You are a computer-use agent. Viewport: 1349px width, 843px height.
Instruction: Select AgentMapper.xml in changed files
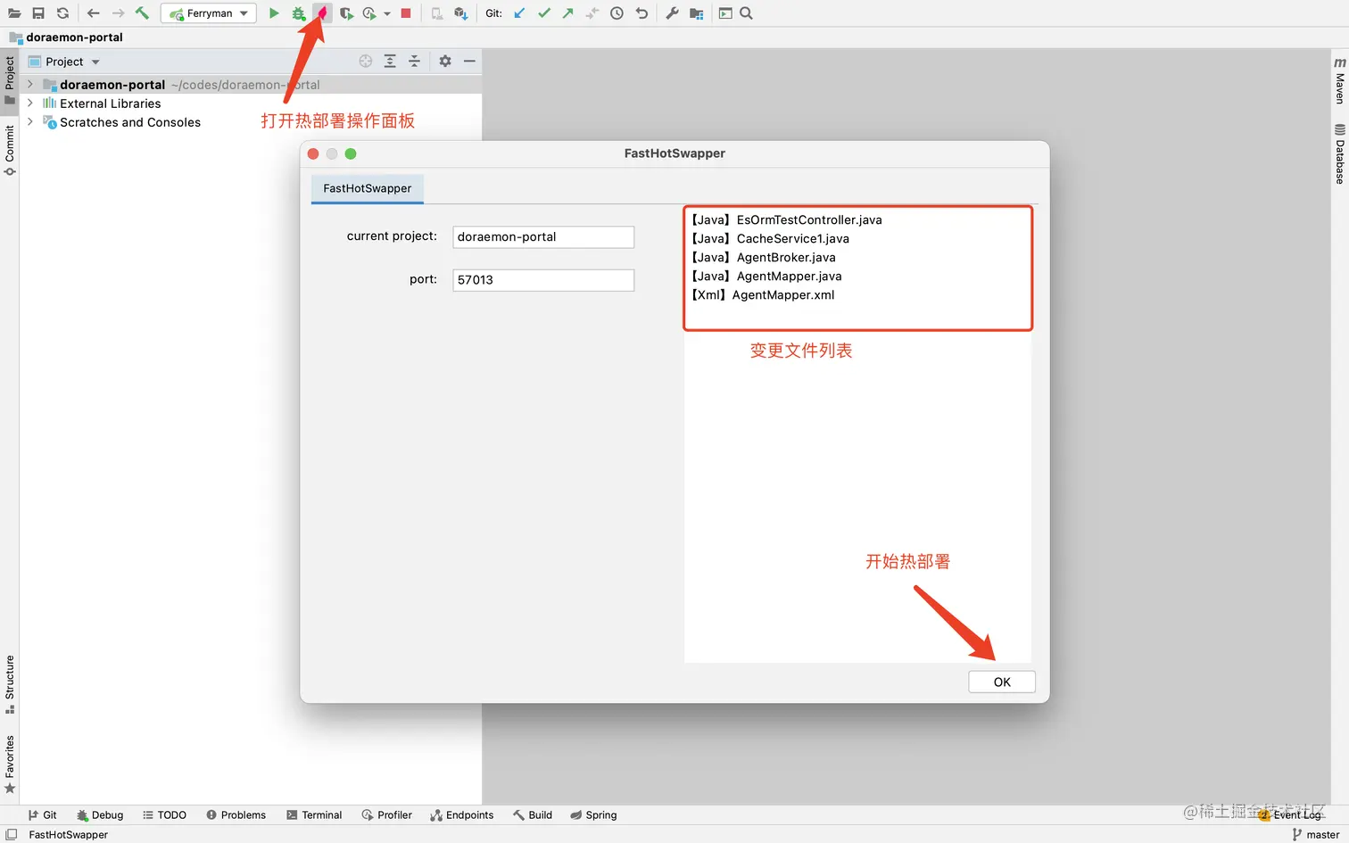[x=763, y=294]
